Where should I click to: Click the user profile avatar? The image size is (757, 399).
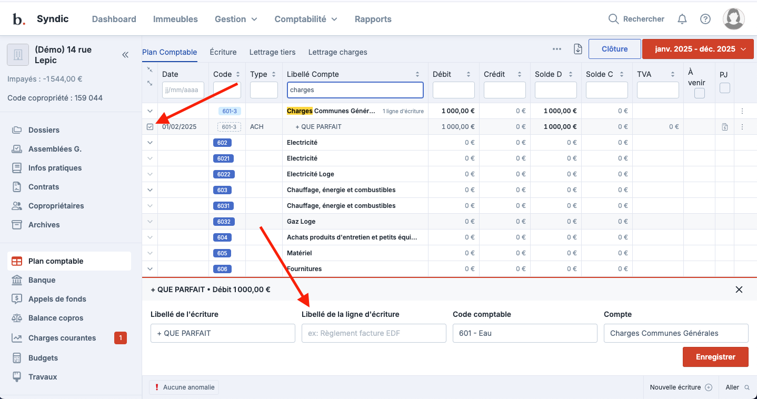click(733, 19)
